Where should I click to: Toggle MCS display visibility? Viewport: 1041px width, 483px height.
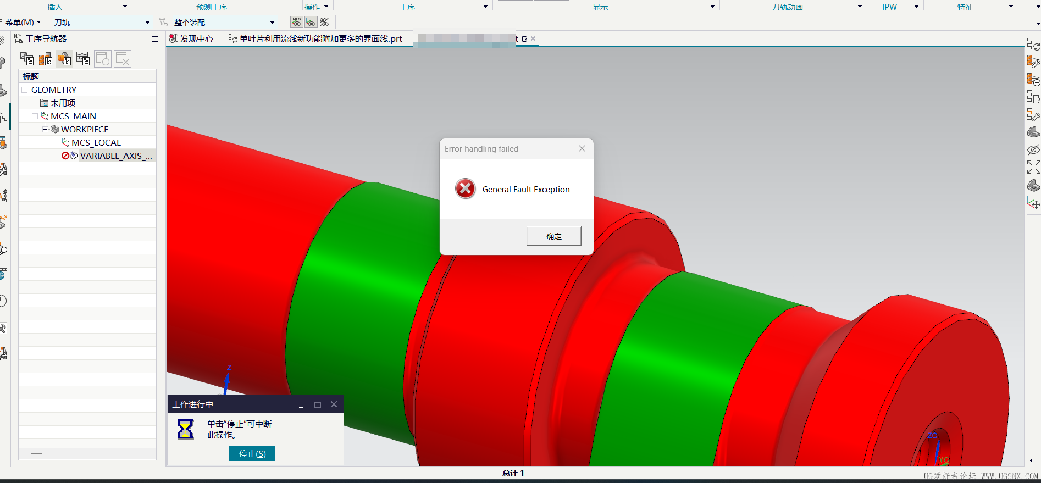[297, 22]
